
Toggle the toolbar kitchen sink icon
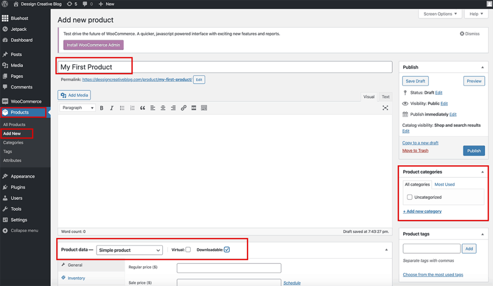coord(204,108)
